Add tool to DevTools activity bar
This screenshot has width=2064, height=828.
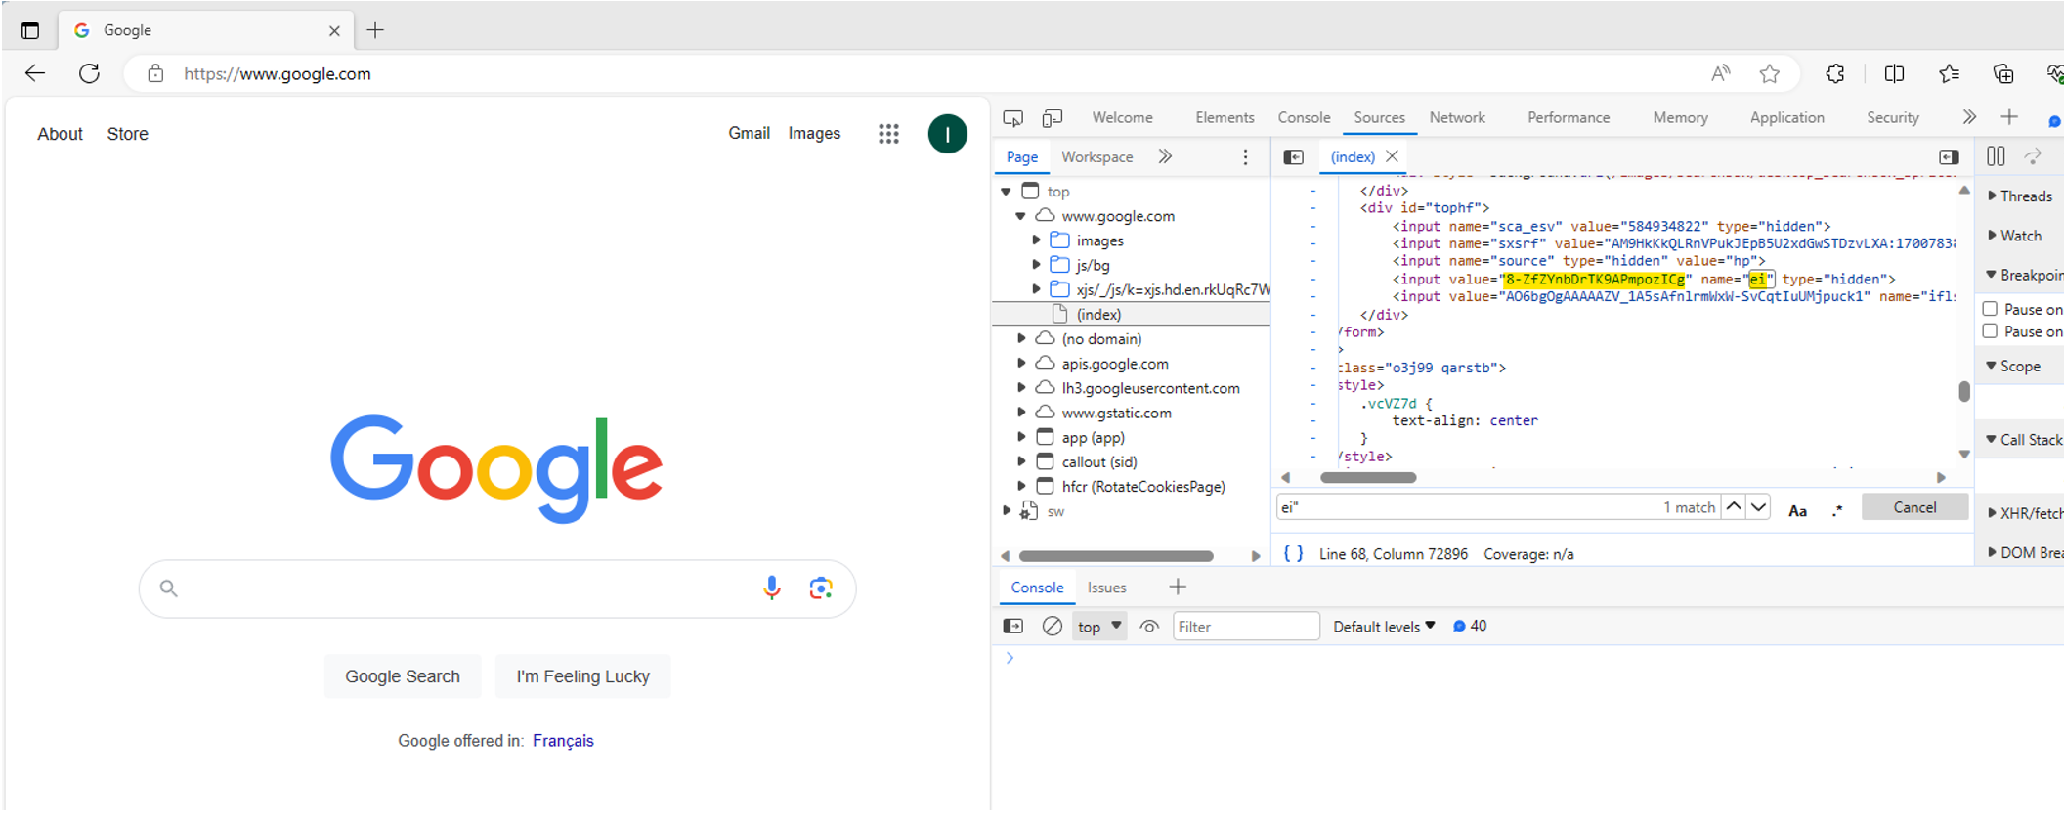click(x=2009, y=117)
